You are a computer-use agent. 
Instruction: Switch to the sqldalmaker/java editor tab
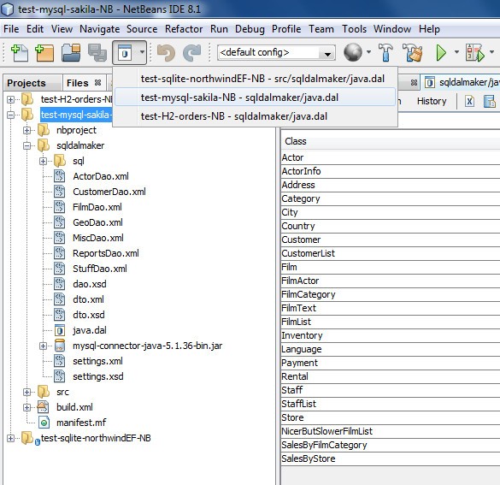pyautogui.click(x=462, y=83)
